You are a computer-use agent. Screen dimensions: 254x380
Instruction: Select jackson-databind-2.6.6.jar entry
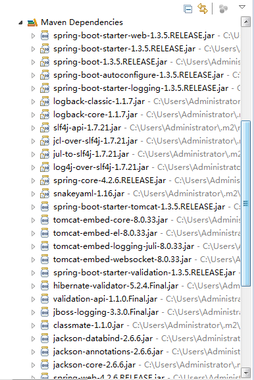(103, 339)
